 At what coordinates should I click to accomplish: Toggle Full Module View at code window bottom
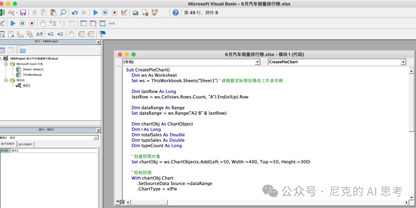tap(122, 203)
